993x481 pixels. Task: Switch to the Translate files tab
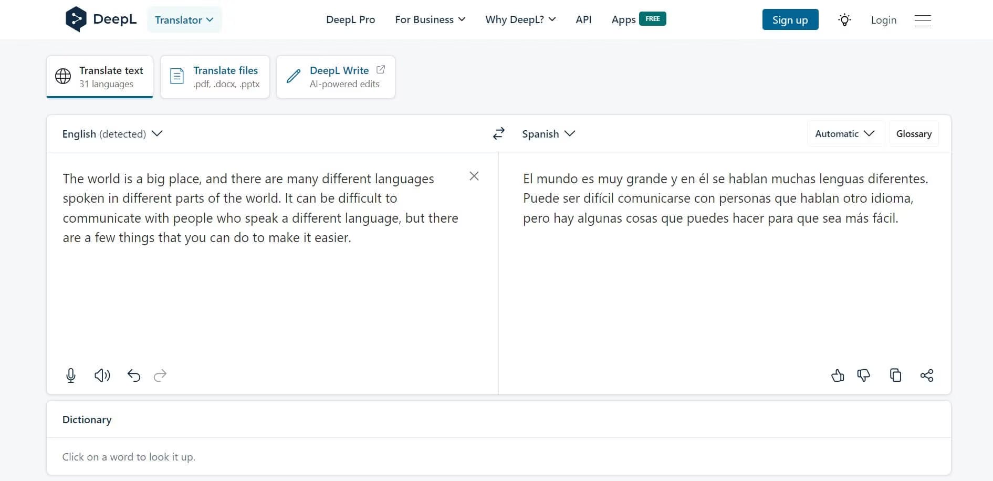coord(215,77)
